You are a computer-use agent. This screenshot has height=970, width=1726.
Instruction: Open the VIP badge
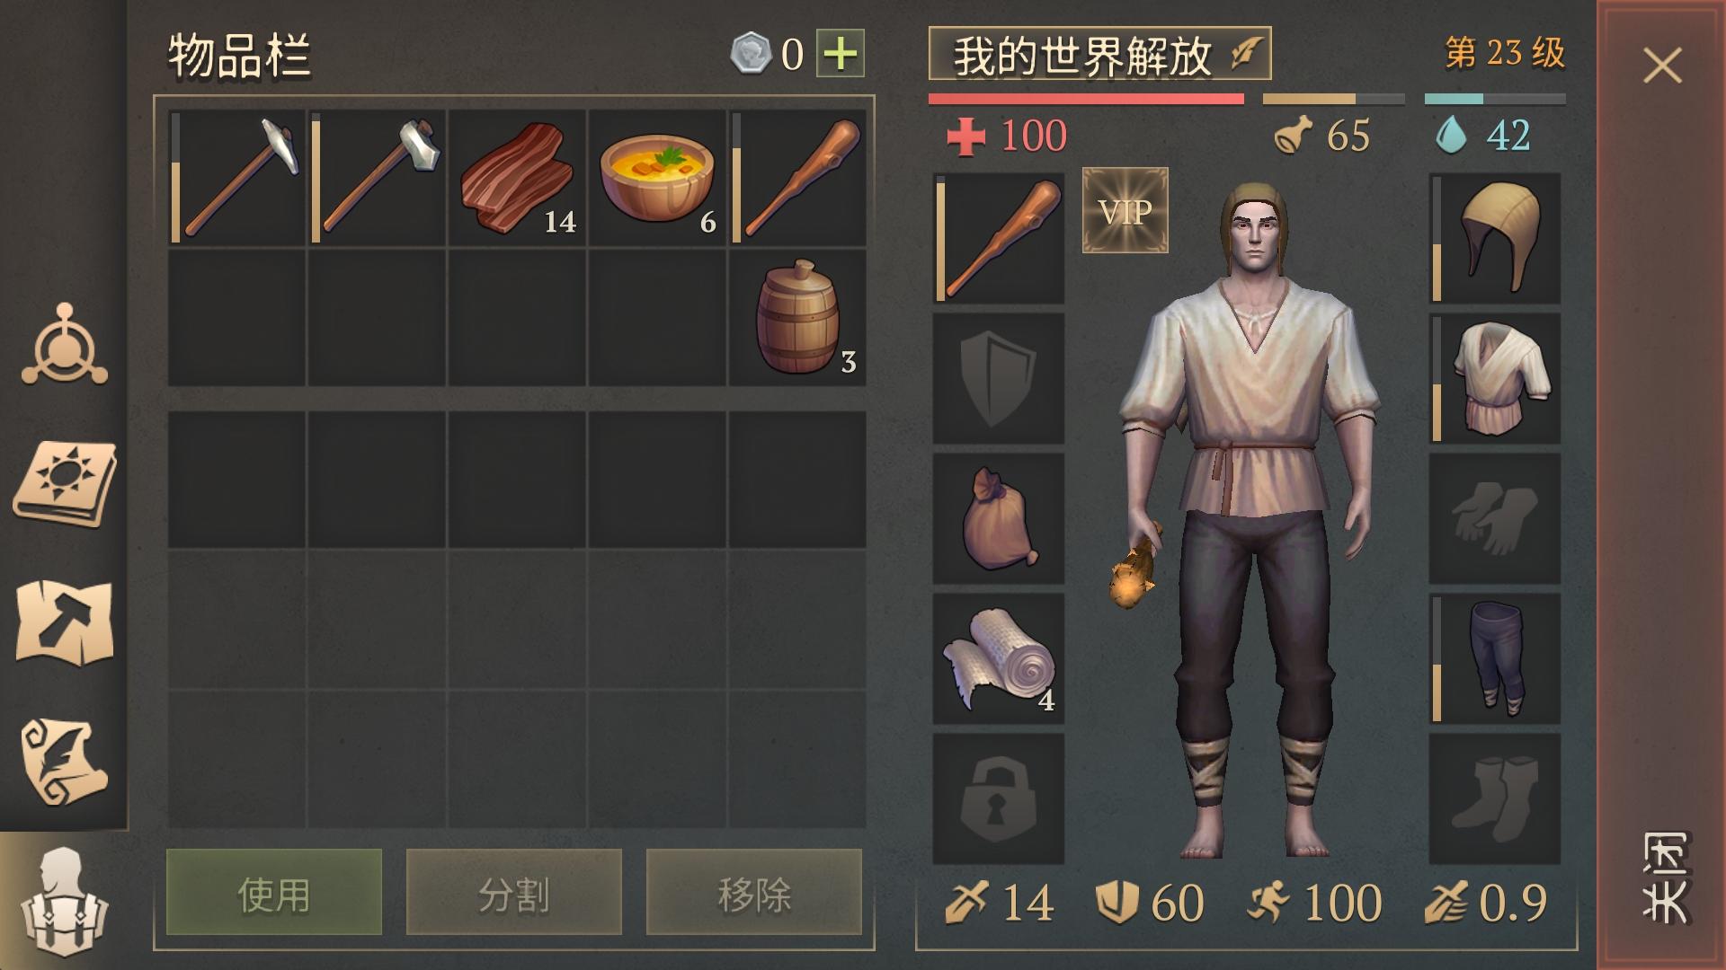coord(1125,210)
